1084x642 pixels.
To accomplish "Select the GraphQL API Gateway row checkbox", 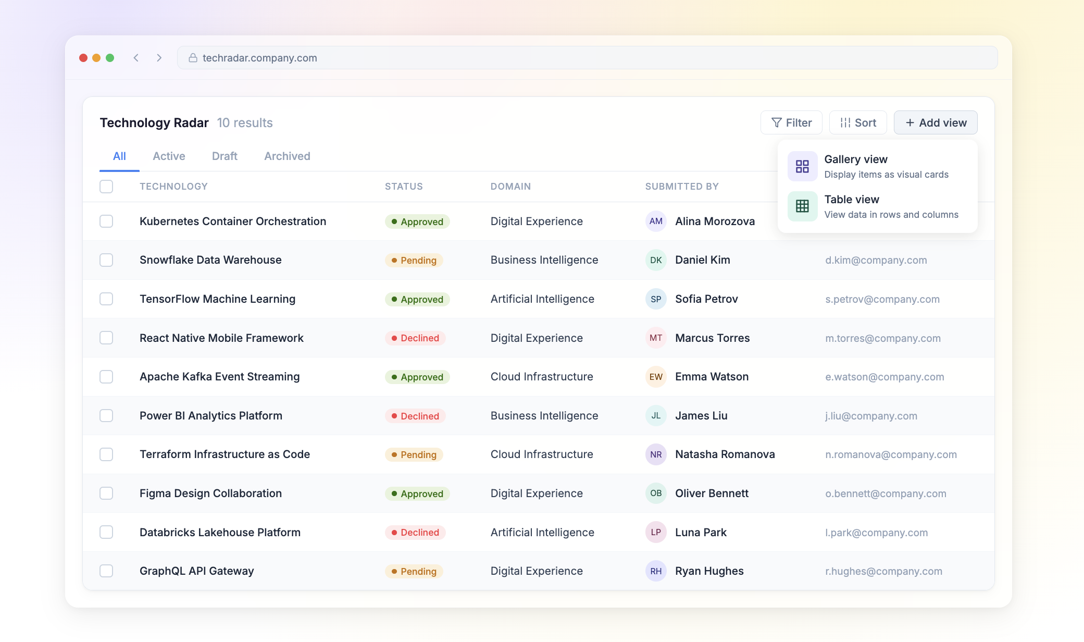I will [106, 571].
